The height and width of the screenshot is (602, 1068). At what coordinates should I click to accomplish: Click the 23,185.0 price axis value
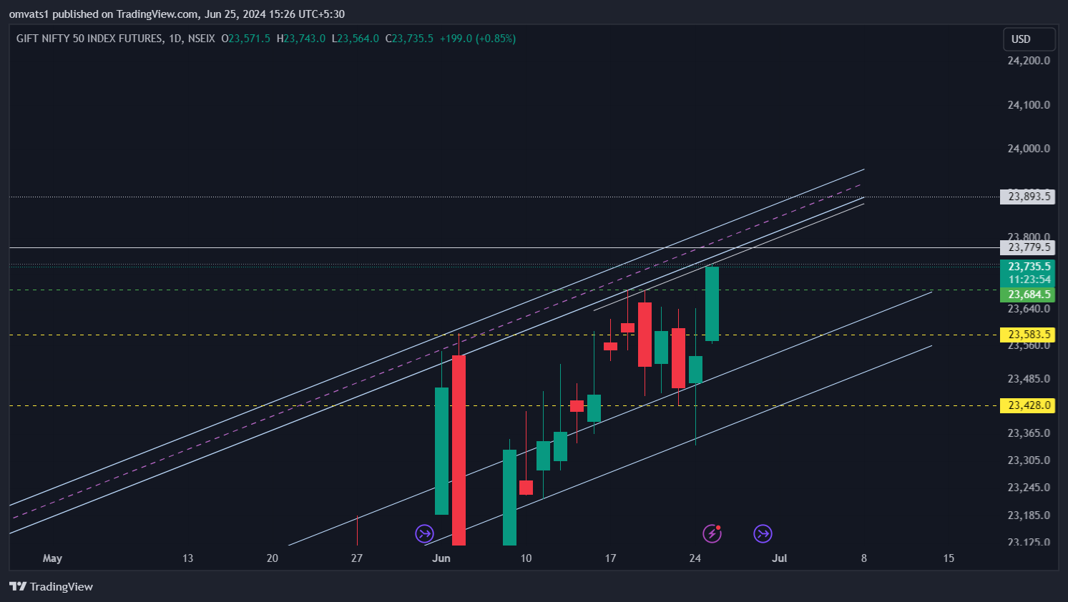[1029, 515]
